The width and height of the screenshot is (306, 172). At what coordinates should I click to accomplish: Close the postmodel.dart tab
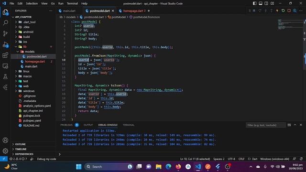[x=113, y=11]
